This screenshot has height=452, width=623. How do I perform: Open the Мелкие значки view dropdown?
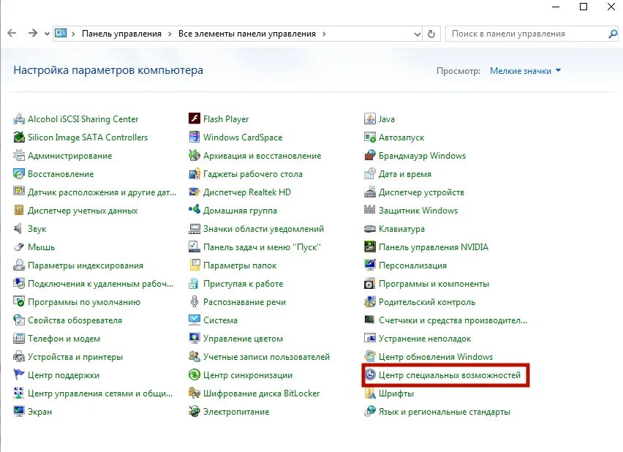[525, 71]
